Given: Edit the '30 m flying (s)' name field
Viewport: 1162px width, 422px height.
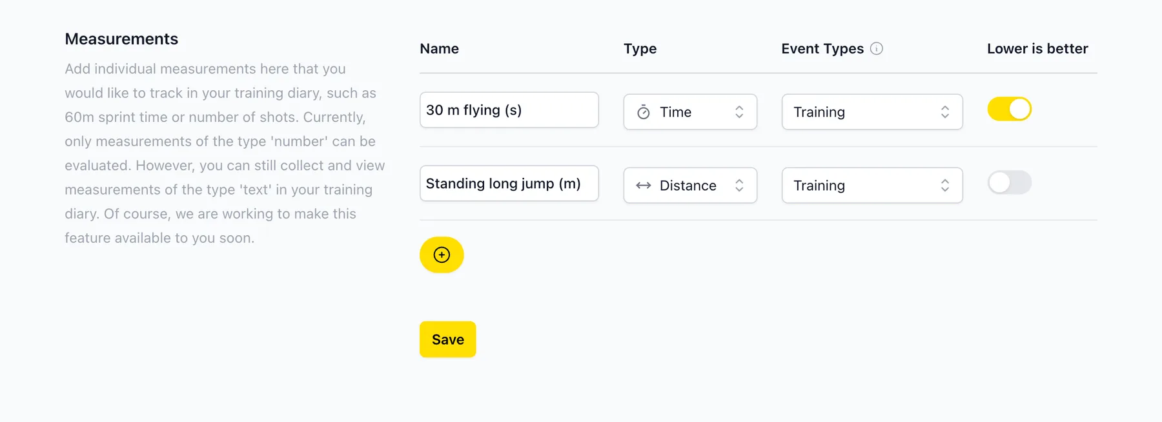Looking at the screenshot, I should tap(509, 110).
